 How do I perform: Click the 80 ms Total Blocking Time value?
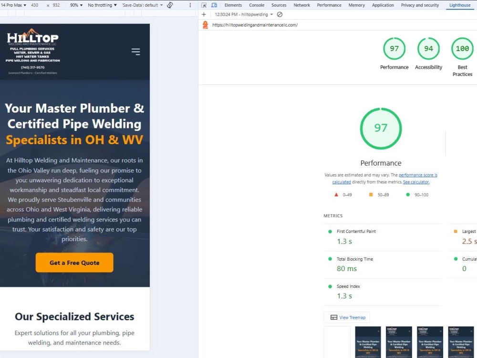click(x=347, y=269)
